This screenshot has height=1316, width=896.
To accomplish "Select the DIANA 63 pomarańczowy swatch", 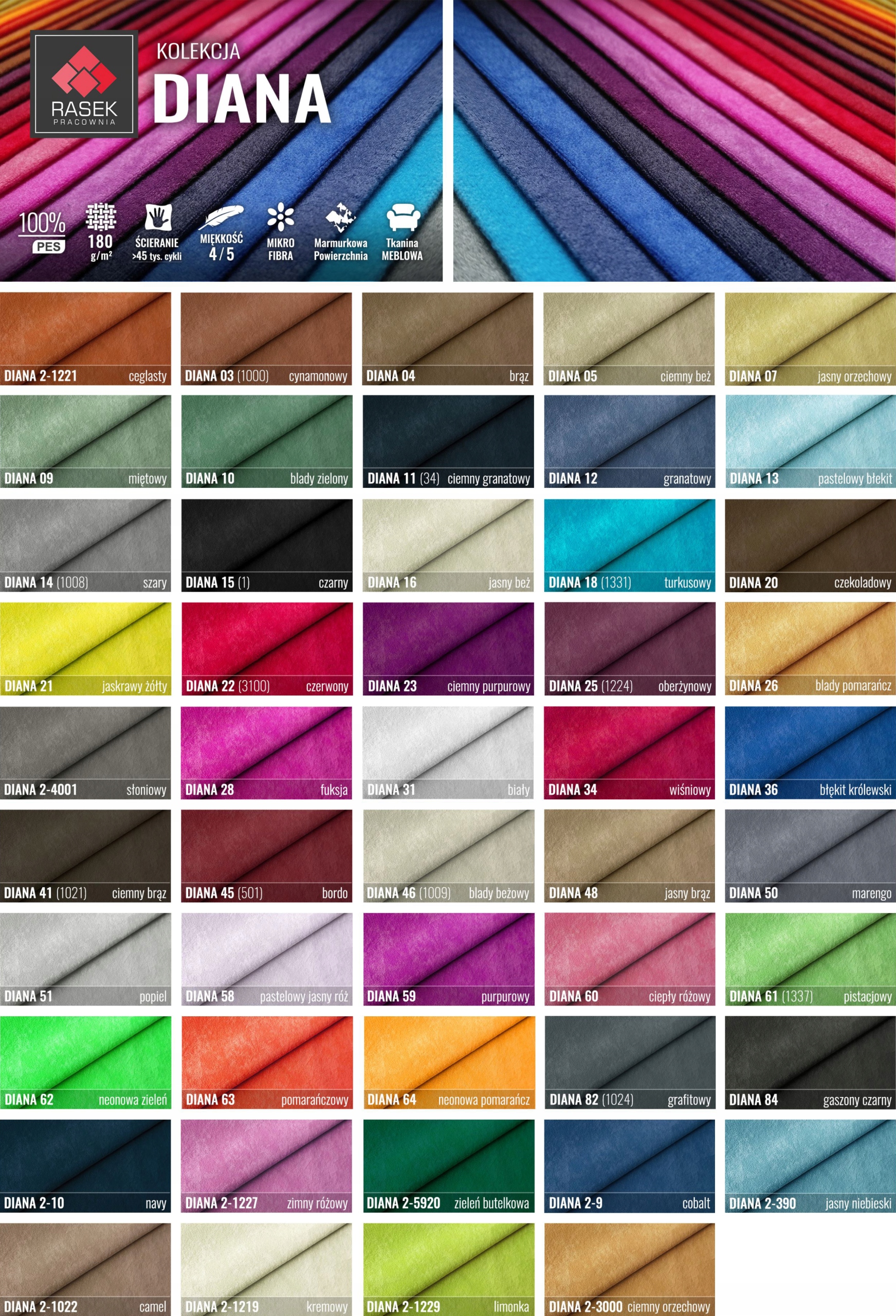I will [x=267, y=1063].
